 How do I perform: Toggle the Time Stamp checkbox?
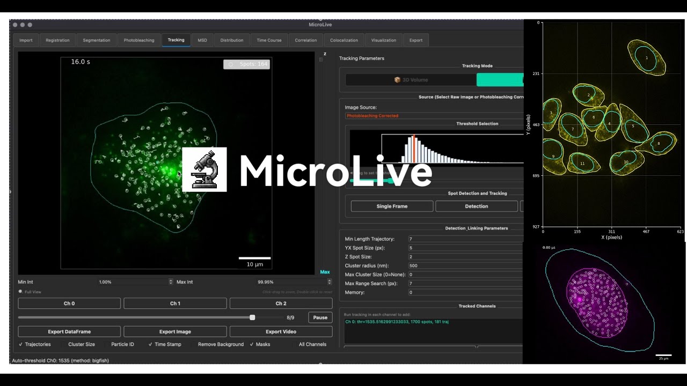(165, 344)
